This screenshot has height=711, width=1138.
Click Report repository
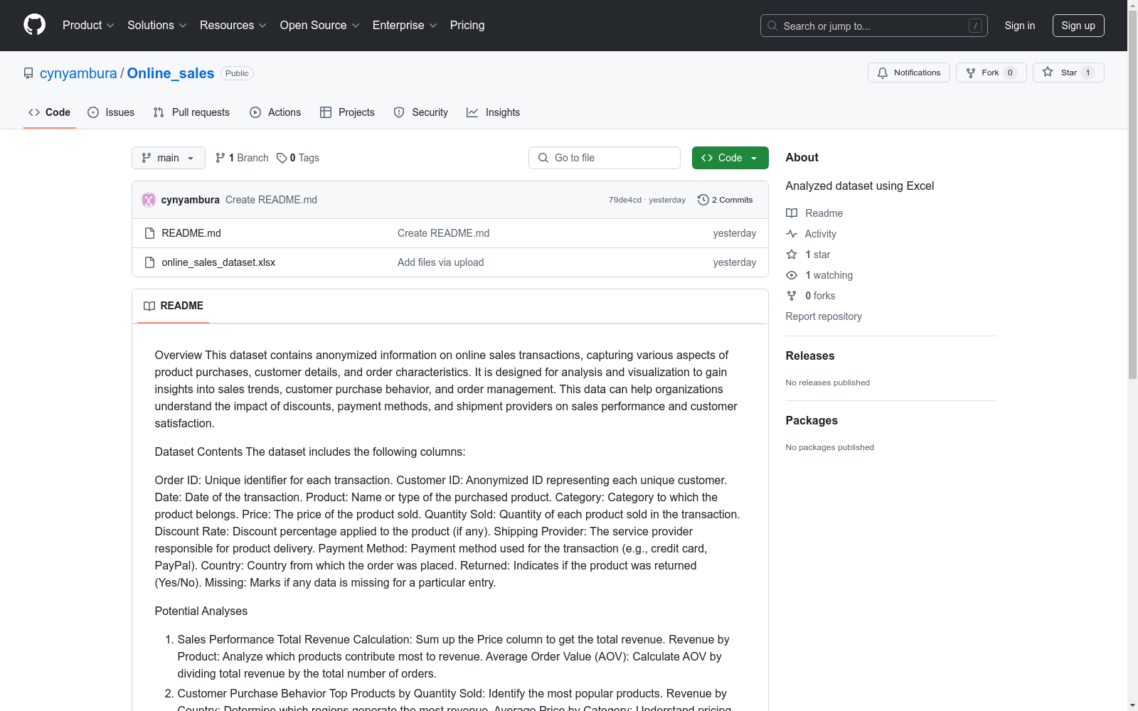(x=824, y=316)
